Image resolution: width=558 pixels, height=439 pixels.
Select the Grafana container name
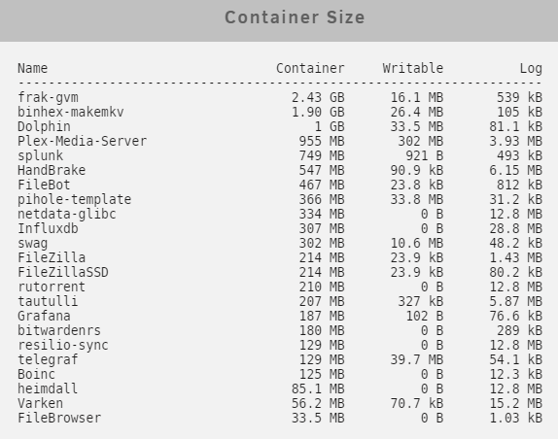[44, 316]
